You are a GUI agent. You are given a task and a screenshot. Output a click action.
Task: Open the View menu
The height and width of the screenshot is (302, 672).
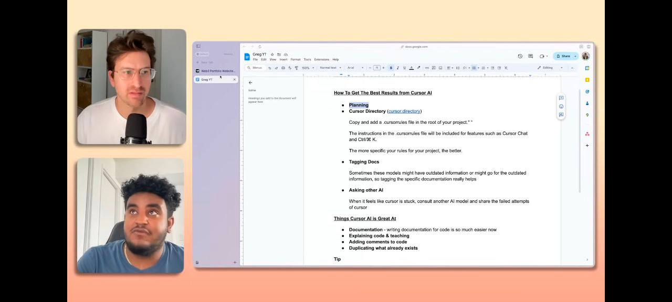[273, 59]
